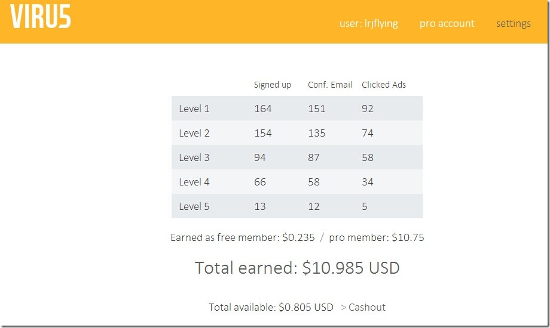Select the Level 1 row label
The height and width of the screenshot is (328, 550).
tap(194, 109)
